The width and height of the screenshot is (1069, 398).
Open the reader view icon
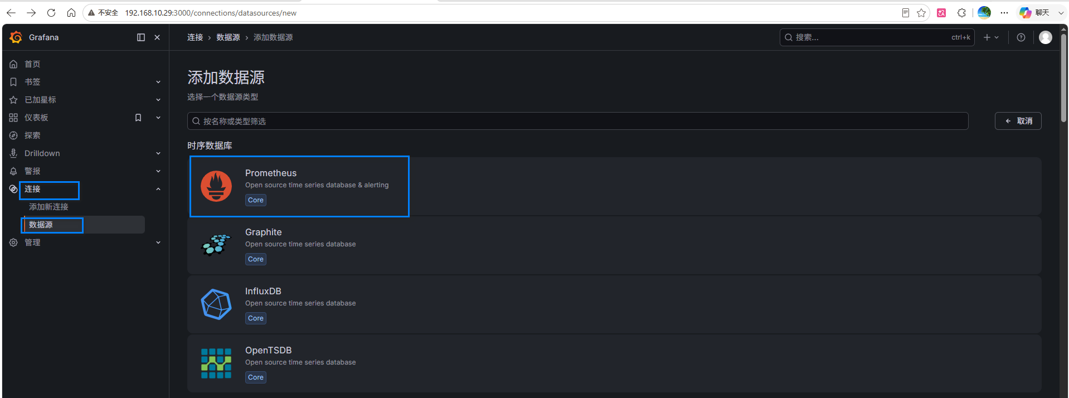906,13
